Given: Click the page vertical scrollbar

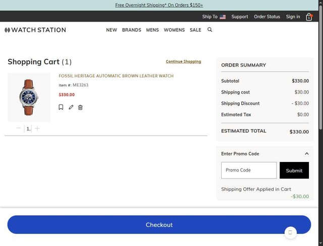Looking at the screenshot, I should [x=320, y=68].
